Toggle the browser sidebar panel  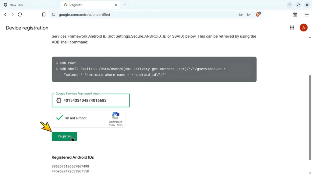coord(295,15)
